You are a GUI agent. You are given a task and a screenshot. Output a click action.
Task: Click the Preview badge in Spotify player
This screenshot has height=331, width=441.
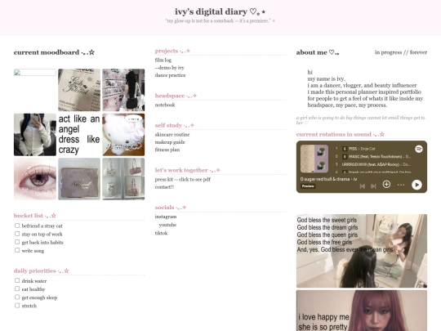[308, 186]
